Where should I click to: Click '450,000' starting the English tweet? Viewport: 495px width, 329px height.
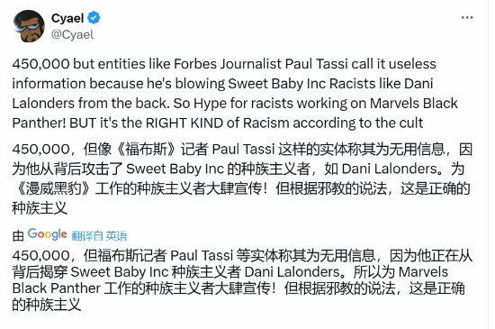(41, 64)
